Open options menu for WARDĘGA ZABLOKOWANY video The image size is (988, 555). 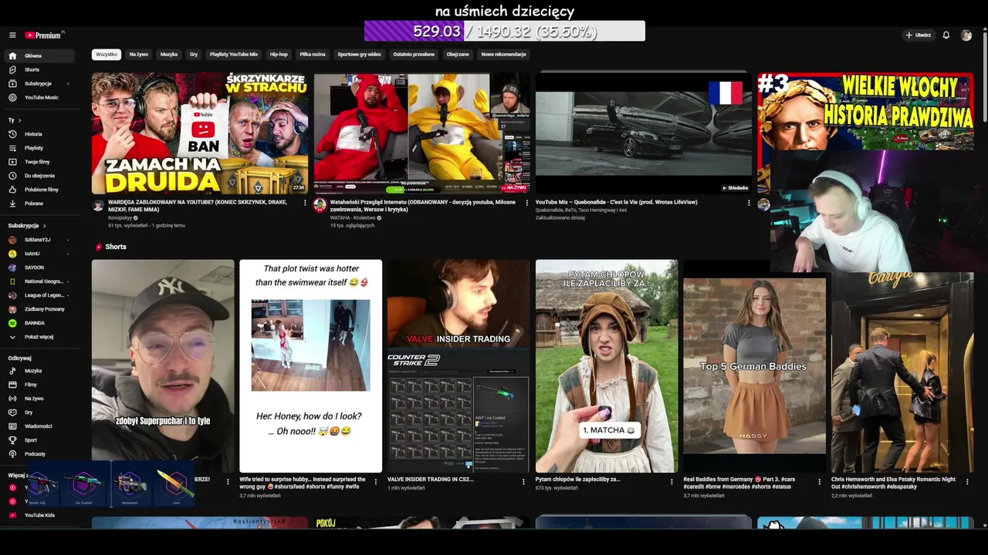click(305, 203)
